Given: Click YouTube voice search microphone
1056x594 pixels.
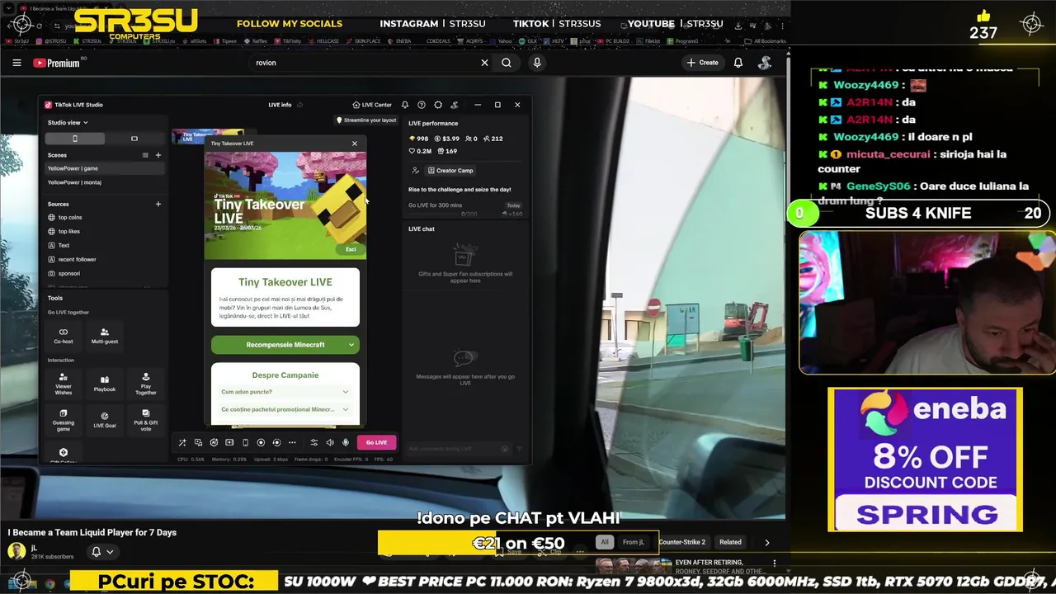Looking at the screenshot, I should point(537,63).
